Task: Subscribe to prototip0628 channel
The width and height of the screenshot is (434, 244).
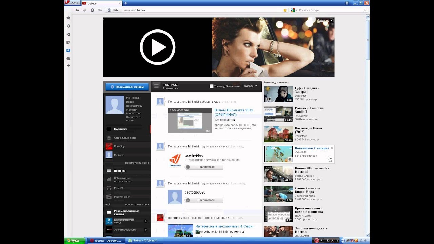Action: [x=204, y=200]
